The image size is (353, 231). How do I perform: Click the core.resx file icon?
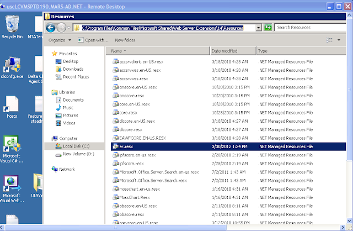coord(115,112)
